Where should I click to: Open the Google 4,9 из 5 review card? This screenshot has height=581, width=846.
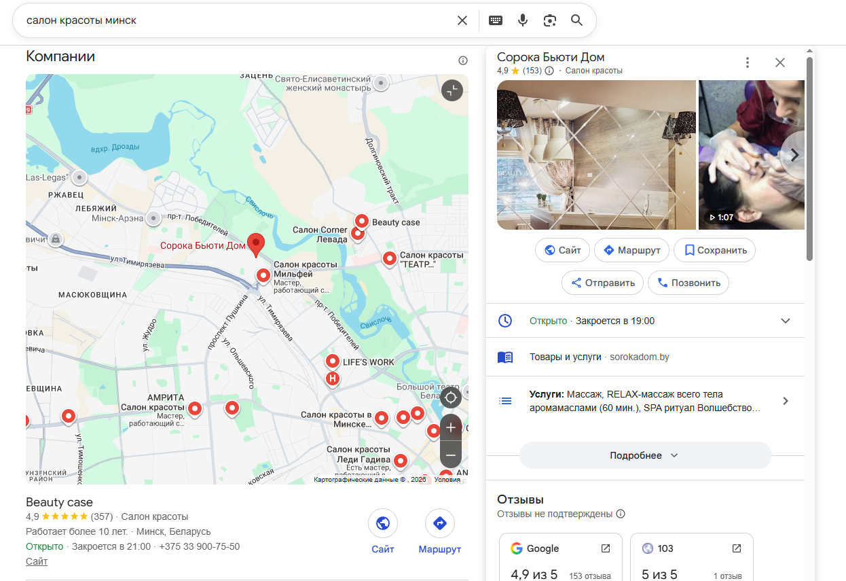click(x=561, y=557)
